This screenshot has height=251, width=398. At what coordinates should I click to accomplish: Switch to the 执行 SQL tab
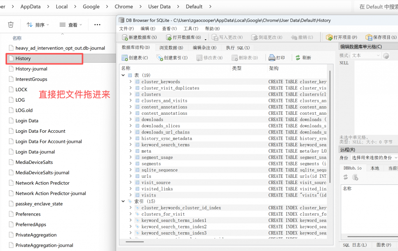point(237,47)
